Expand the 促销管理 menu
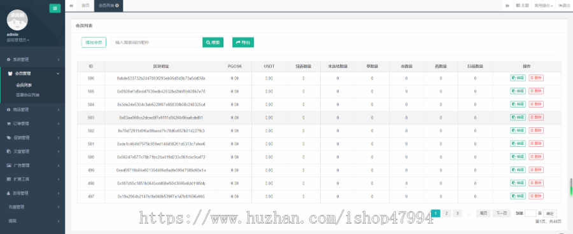 (32, 137)
